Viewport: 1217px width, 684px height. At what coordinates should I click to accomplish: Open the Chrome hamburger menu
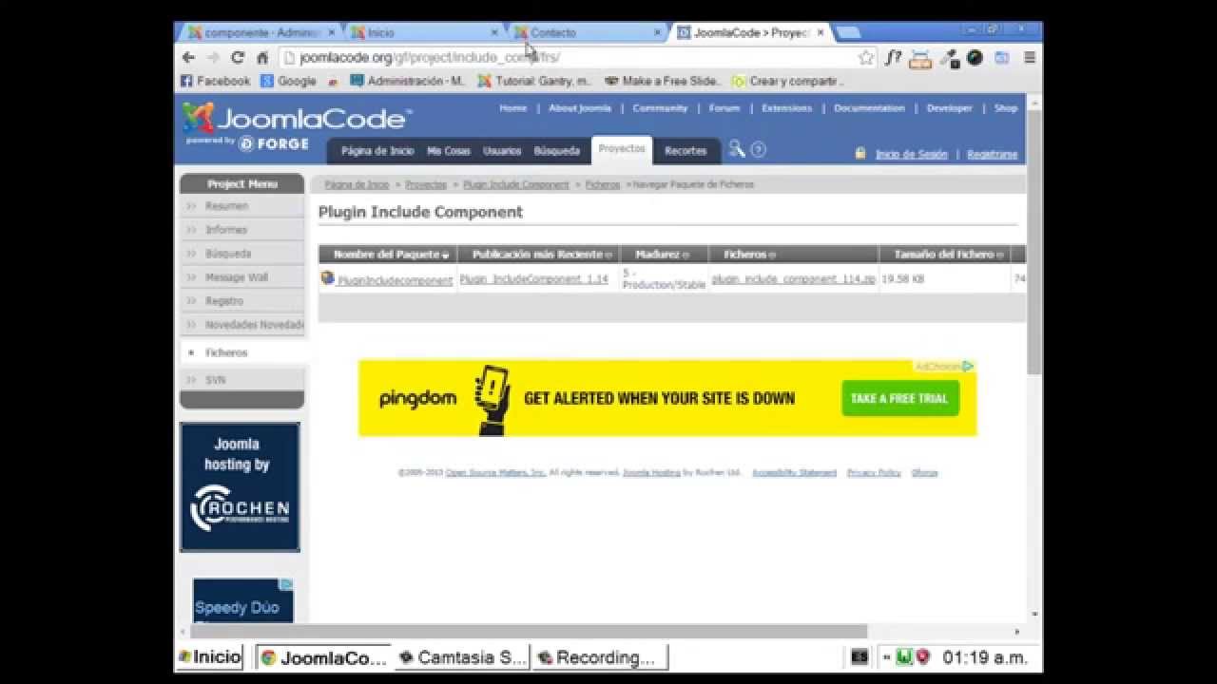pyautogui.click(x=1030, y=57)
